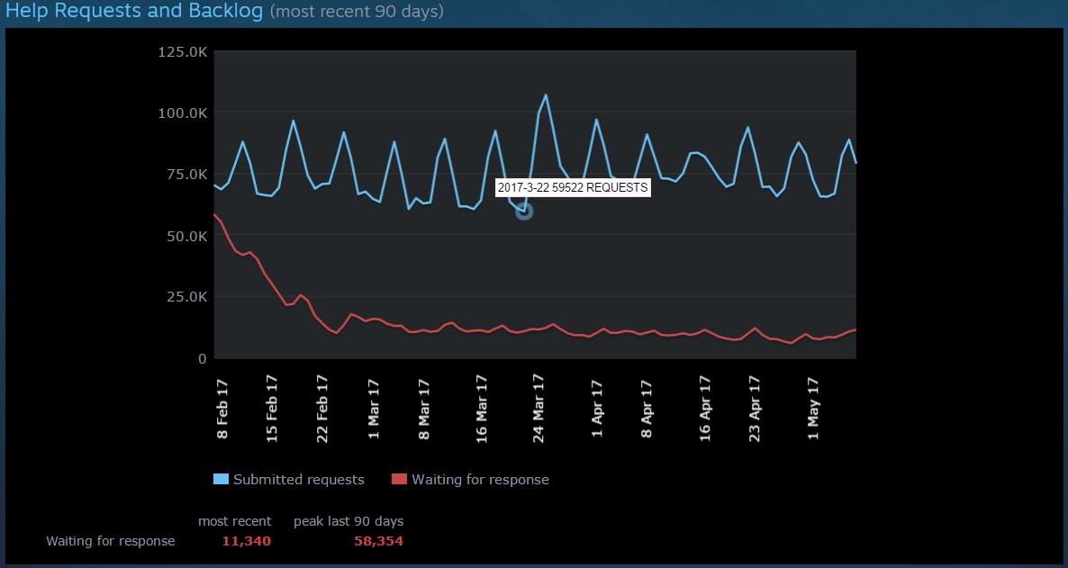This screenshot has height=568, width=1068.
Task: Click the 16 Apr 17 date label
Action: 705,408
